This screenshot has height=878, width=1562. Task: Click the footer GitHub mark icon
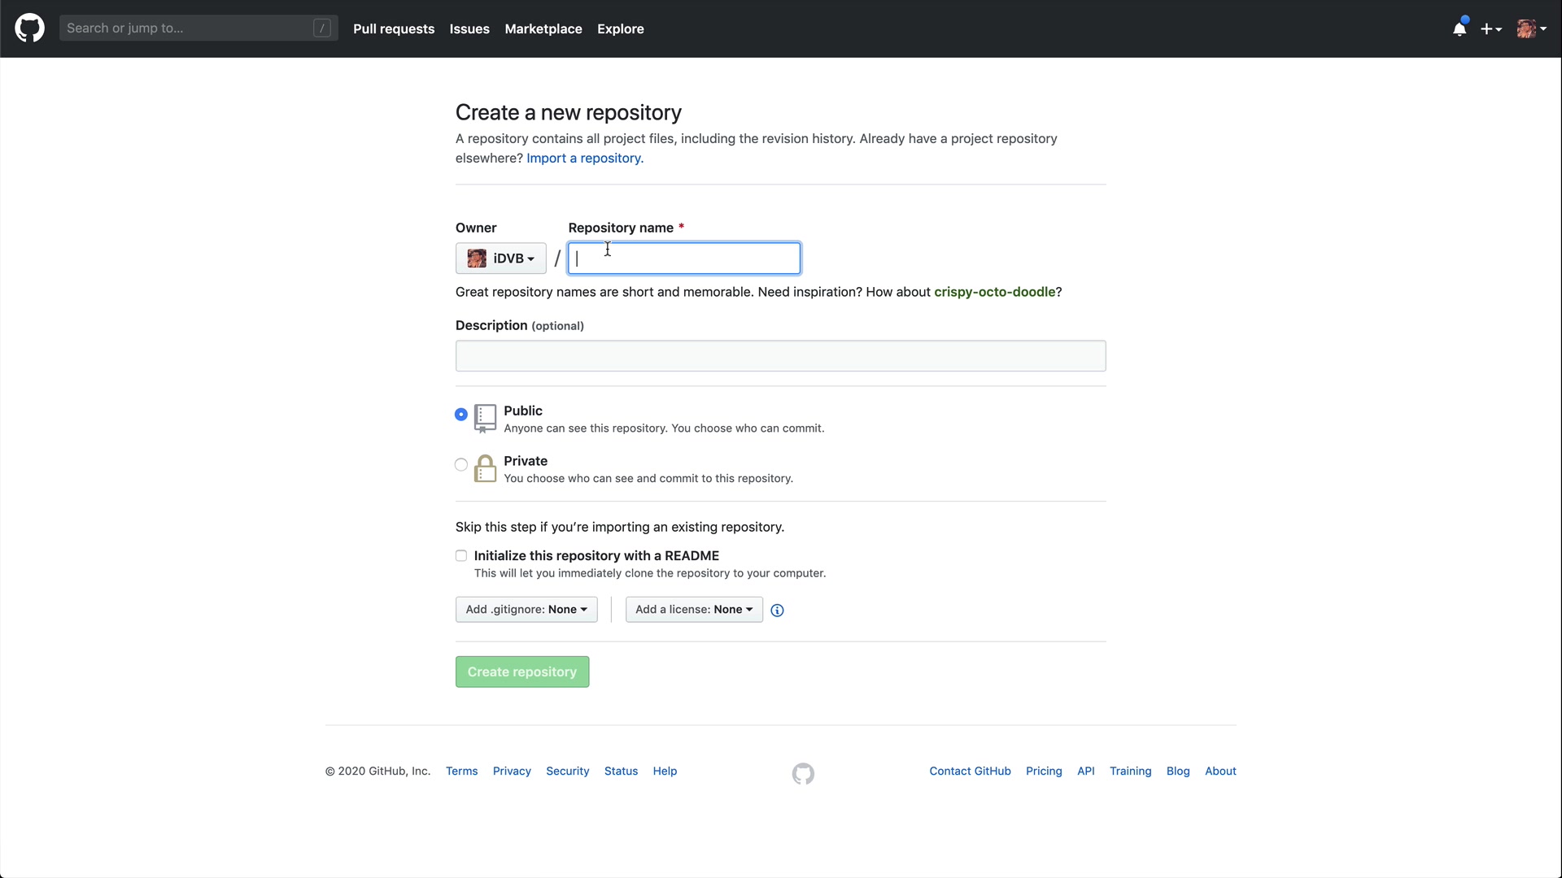tap(803, 773)
